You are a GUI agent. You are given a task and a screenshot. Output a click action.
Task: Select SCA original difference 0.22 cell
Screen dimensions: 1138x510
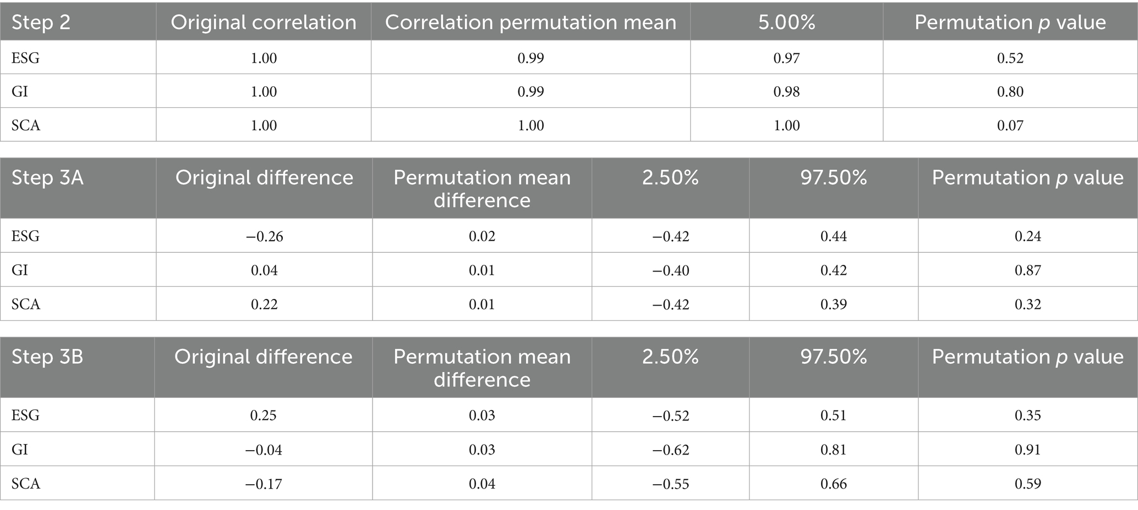(264, 304)
